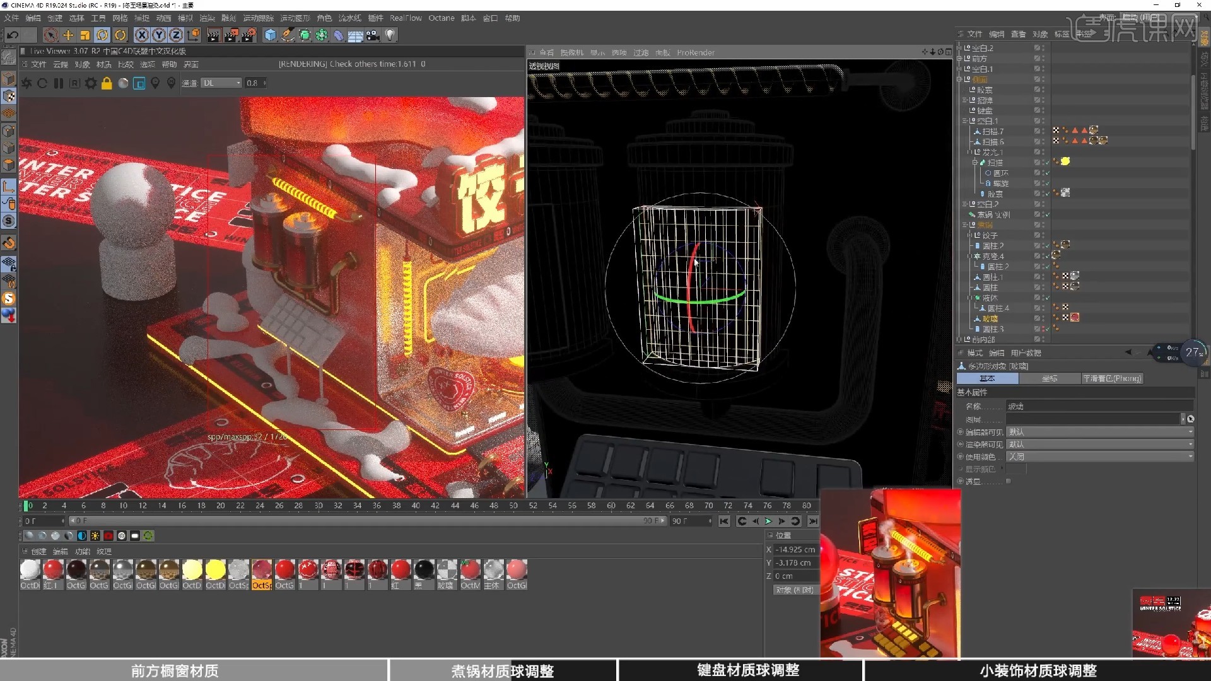The width and height of the screenshot is (1211, 681).
Task: Click the render view clapperboard icon
Action: (213, 35)
